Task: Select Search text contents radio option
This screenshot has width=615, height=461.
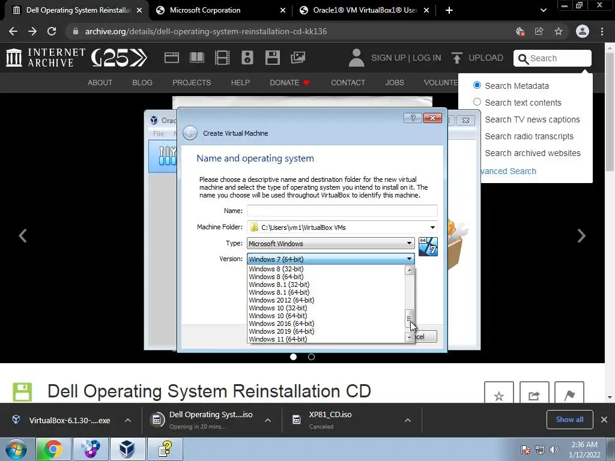Action: pyautogui.click(x=477, y=102)
